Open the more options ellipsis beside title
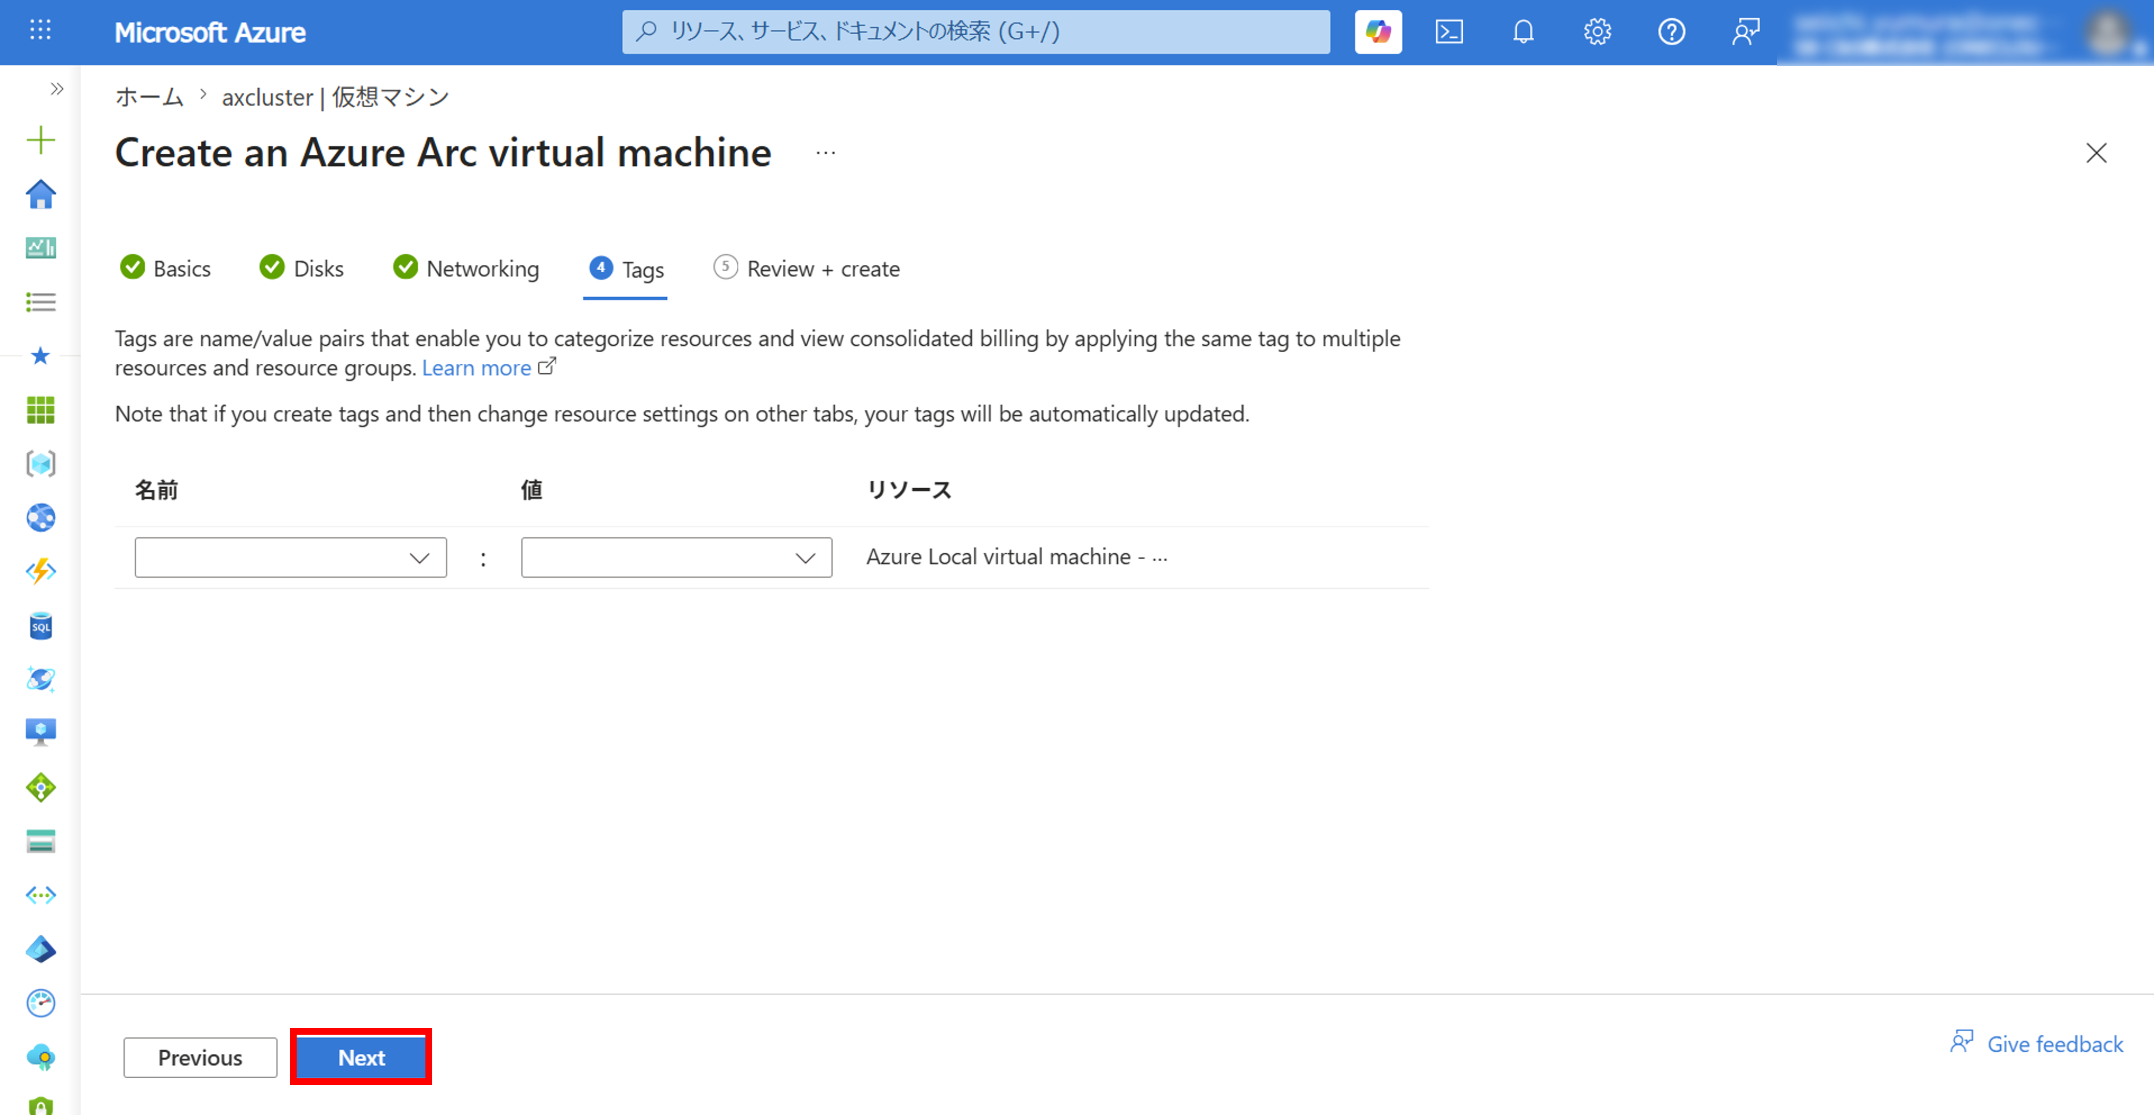The image size is (2154, 1115). pos(825,153)
